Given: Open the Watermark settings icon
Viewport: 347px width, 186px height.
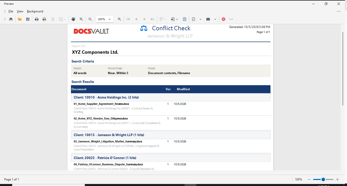Looking at the screenshot, I should 185,19.
